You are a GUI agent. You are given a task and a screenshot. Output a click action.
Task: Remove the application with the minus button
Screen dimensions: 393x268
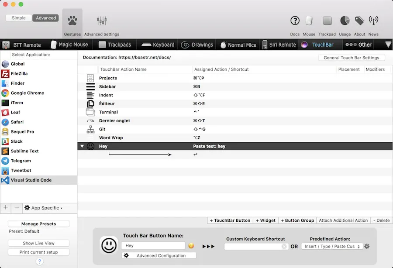click(x=17, y=207)
